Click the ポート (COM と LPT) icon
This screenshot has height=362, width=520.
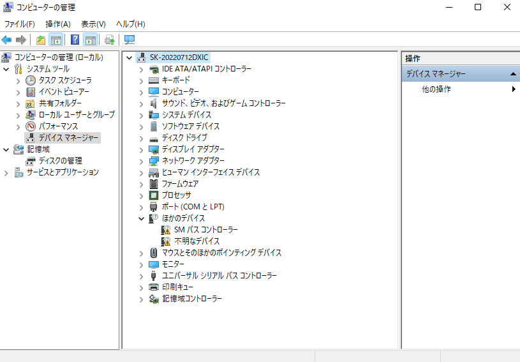pyautogui.click(x=153, y=207)
